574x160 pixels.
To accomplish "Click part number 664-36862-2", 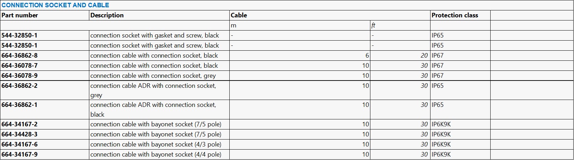I will pyautogui.click(x=19, y=86).
